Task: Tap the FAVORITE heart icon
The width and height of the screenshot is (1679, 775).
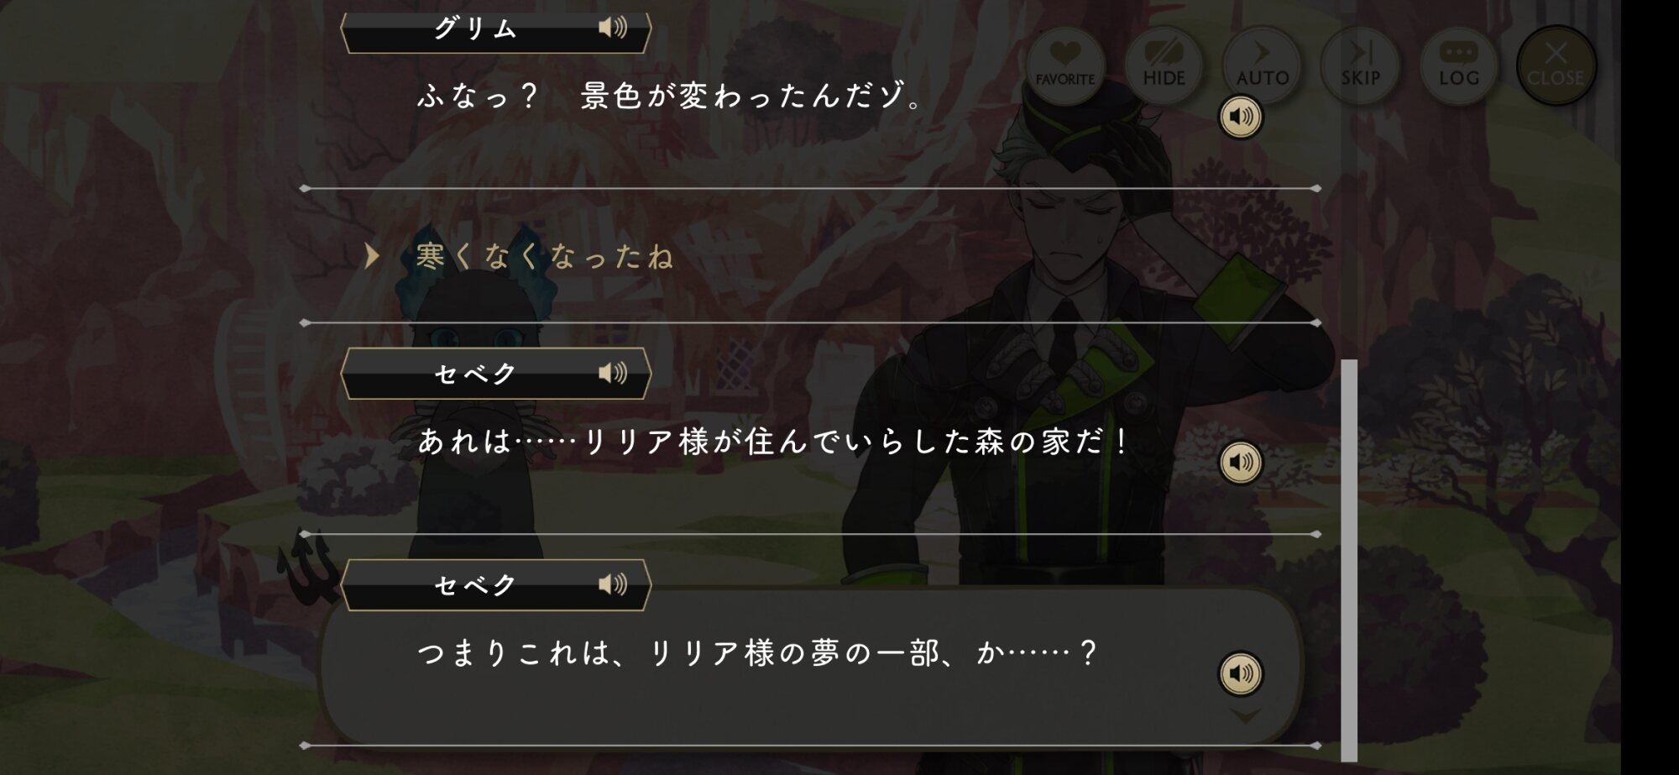Action: click(1064, 65)
